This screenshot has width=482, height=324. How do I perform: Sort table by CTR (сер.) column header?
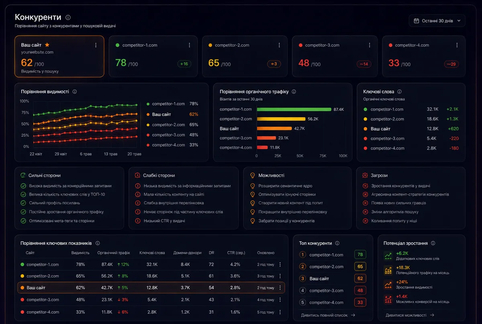(x=236, y=253)
